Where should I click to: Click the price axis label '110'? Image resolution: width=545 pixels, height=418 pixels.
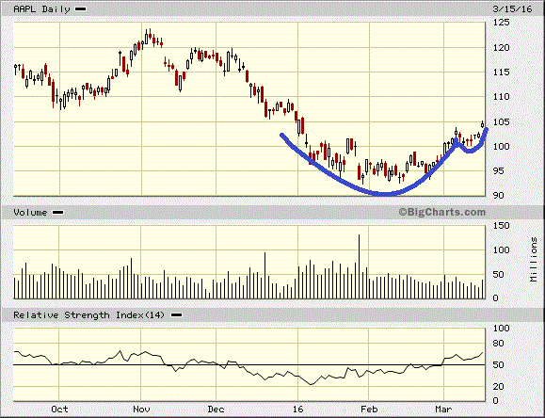502,97
